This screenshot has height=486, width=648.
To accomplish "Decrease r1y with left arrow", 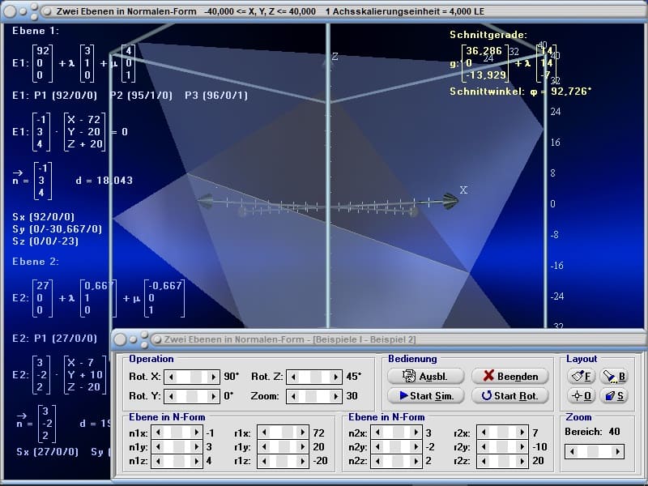I will click(x=264, y=446).
